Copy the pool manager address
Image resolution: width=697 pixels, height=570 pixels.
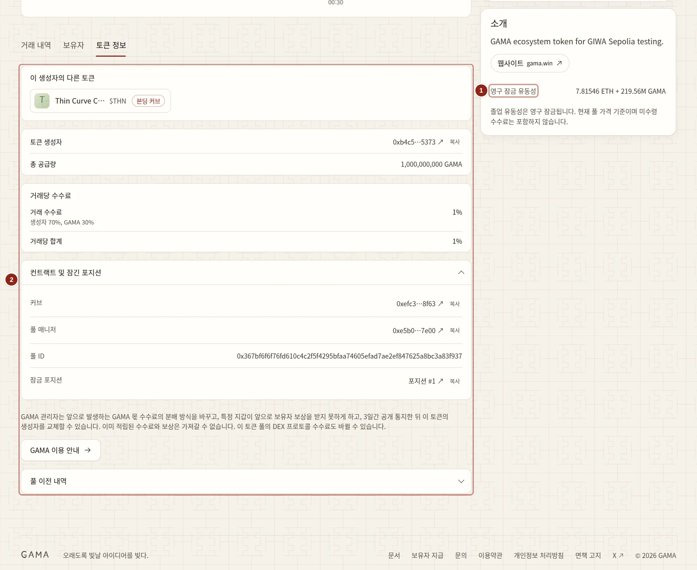pyautogui.click(x=455, y=331)
